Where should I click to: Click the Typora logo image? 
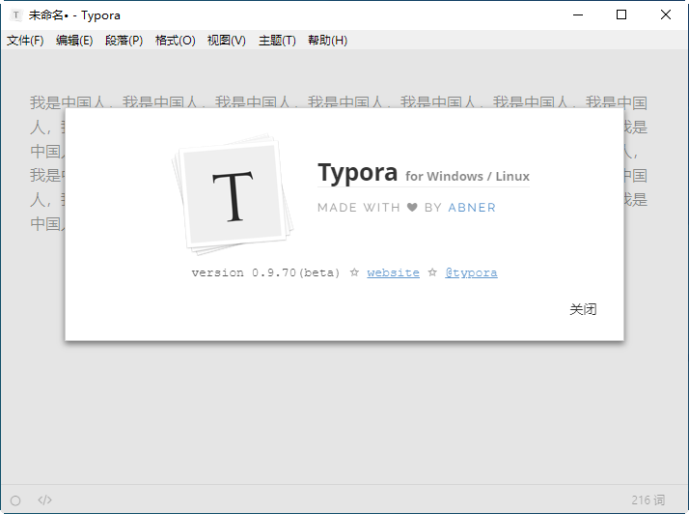[233, 194]
